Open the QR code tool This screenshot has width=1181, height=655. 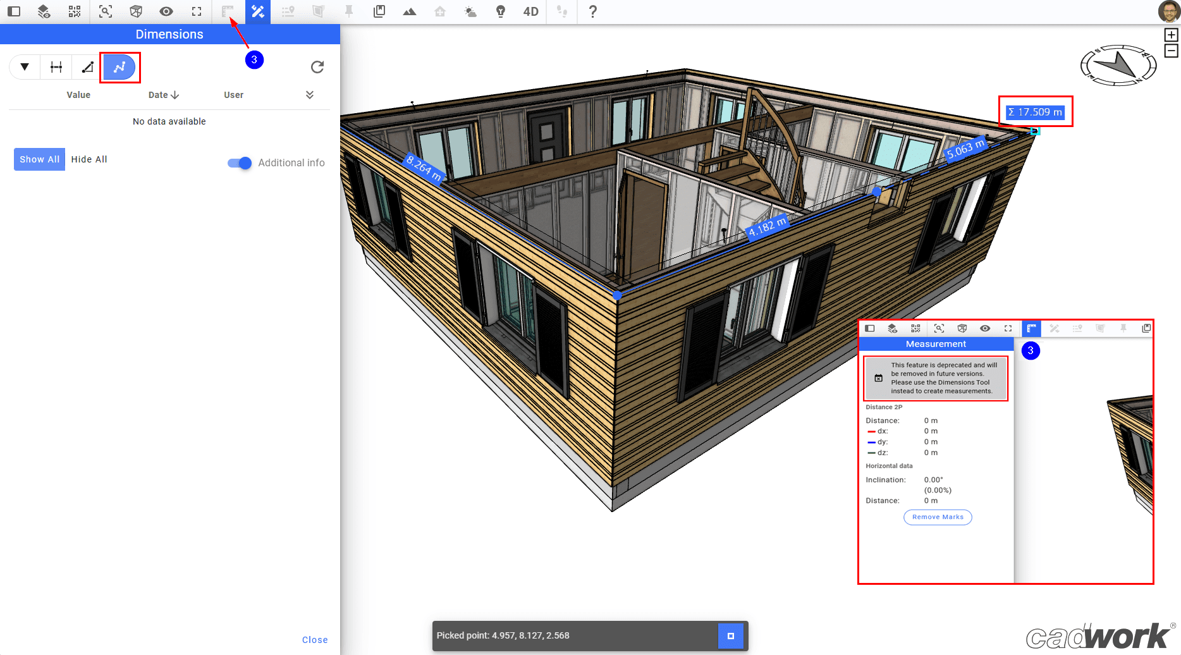click(x=75, y=11)
